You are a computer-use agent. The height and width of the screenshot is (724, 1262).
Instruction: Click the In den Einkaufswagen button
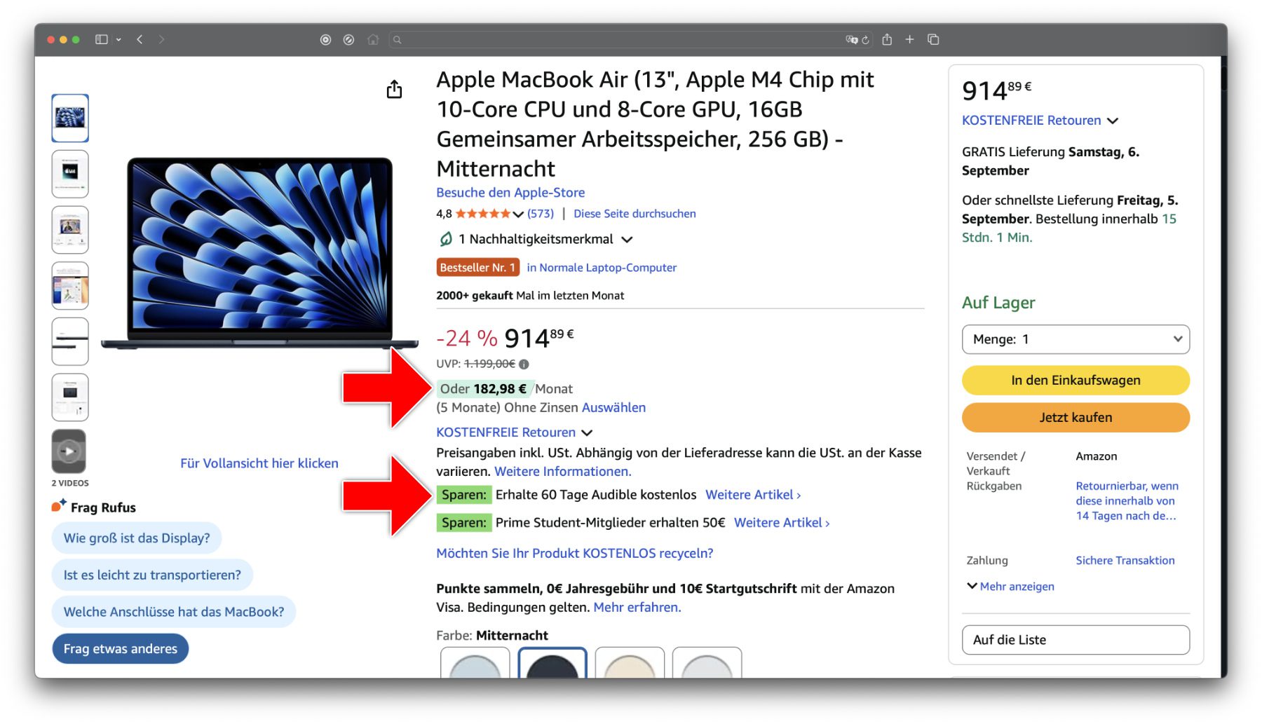(1076, 381)
